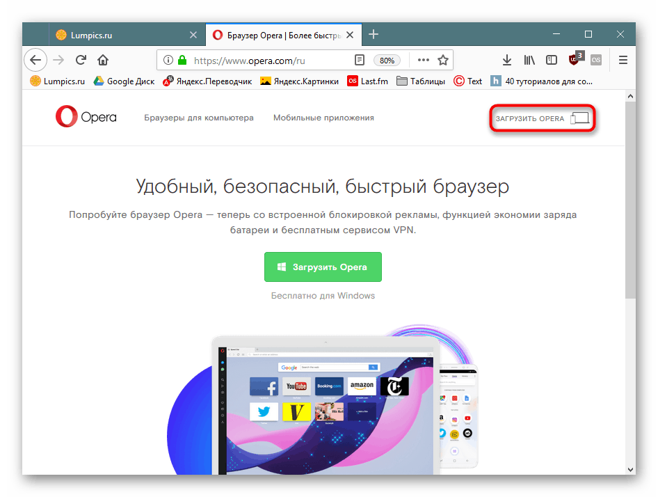Toggle Reader View icon in address bar
The image size is (658, 497).
point(359,60)
